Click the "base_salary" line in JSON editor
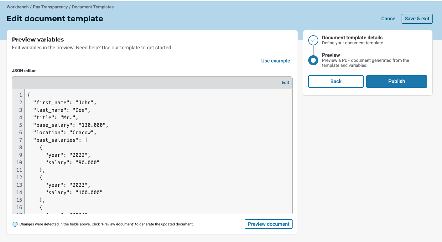 click(x=70, y=125)
